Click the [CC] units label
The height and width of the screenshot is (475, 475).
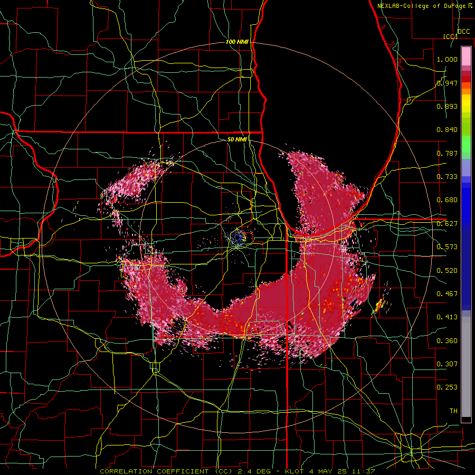(x=450, y=36)
